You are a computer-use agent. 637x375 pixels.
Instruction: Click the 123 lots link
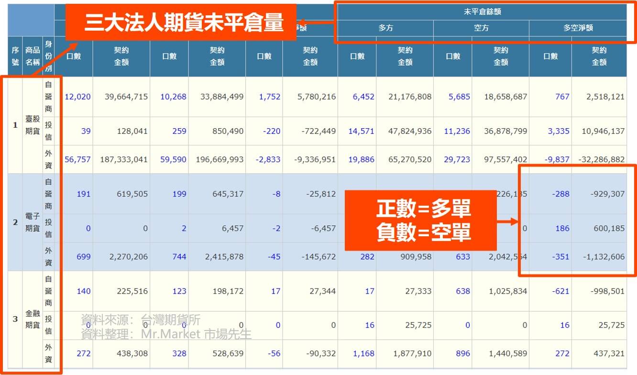(x=179, y=291)
